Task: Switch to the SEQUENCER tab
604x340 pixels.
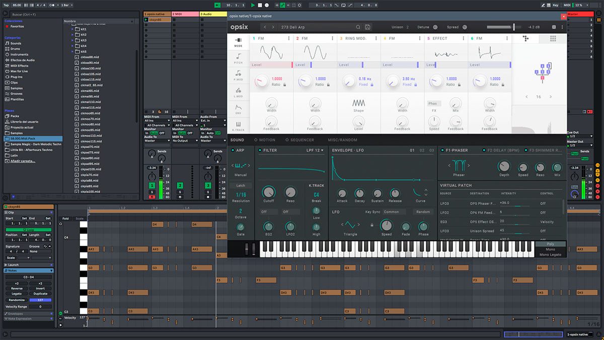Action: pyautogui.click(x=299, y=140)
